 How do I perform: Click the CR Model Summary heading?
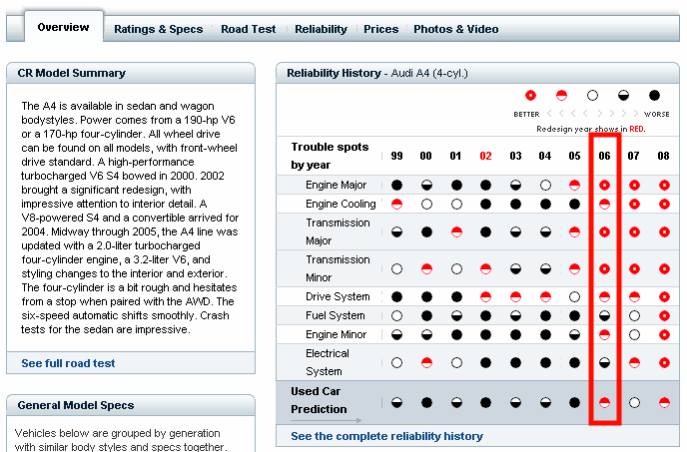click(x=72, y=73)
